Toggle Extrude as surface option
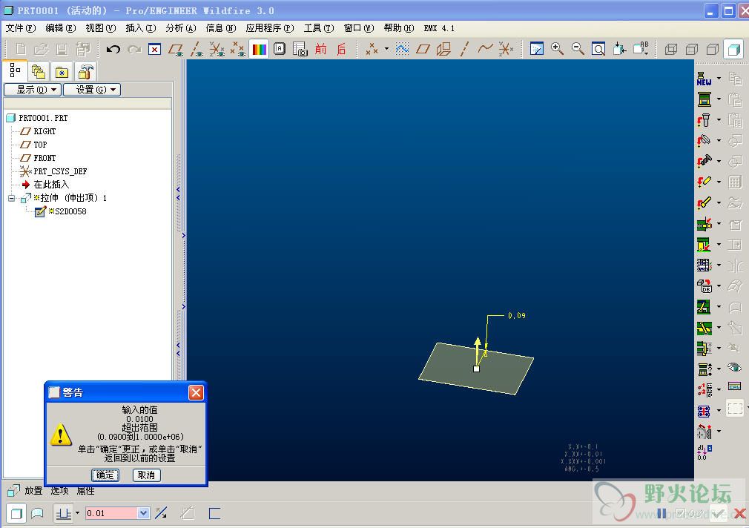 pyautogui.click(x=37, y=514)
